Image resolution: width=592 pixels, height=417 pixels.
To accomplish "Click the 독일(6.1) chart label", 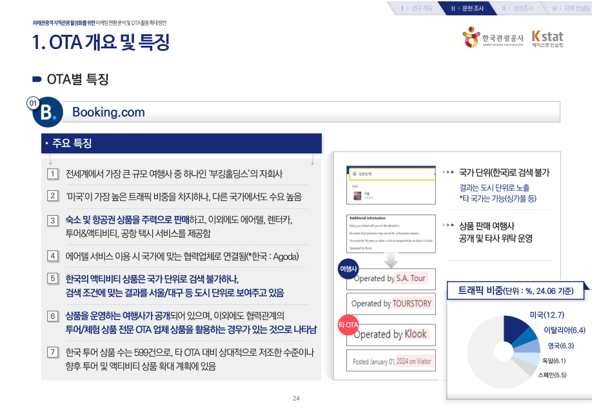I will point(554,361).
